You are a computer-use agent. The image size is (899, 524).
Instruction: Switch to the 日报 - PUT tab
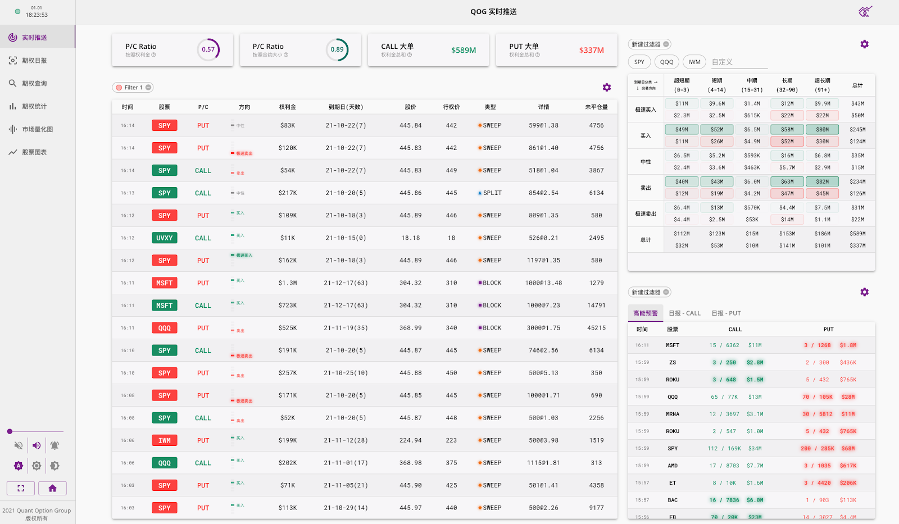coord(726,313)
